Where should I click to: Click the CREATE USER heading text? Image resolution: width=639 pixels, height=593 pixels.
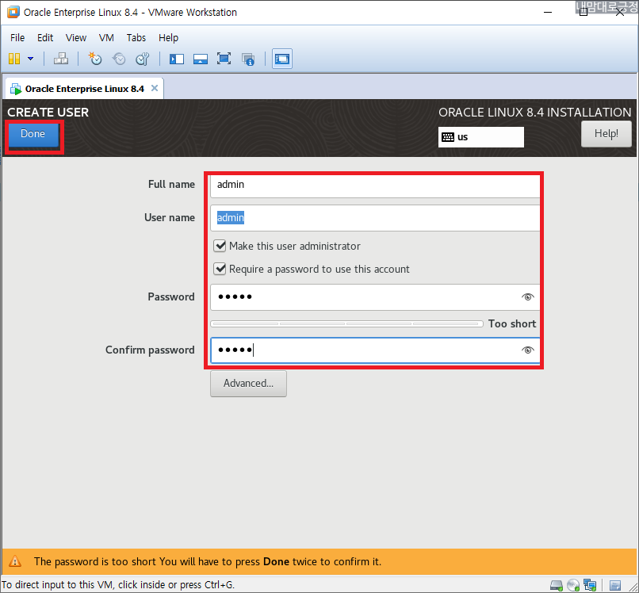pyautogui.click(x=48, y=113)
